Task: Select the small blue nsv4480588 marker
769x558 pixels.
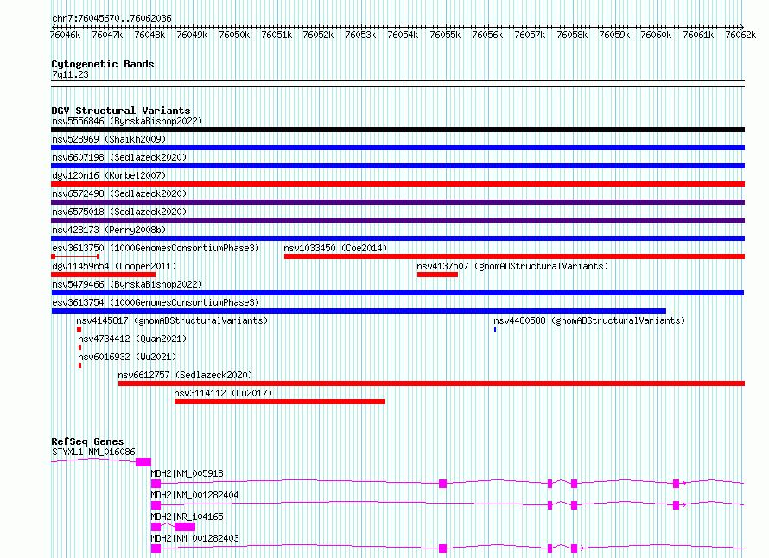Action: point(495,329)
